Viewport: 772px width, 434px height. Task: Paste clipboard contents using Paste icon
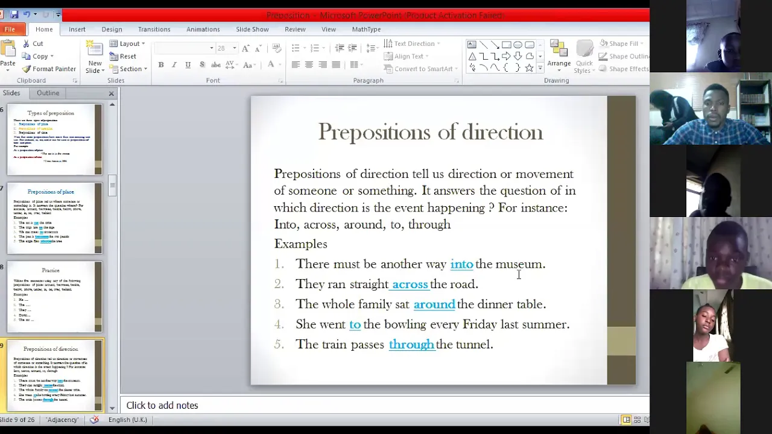coord(8,48)
